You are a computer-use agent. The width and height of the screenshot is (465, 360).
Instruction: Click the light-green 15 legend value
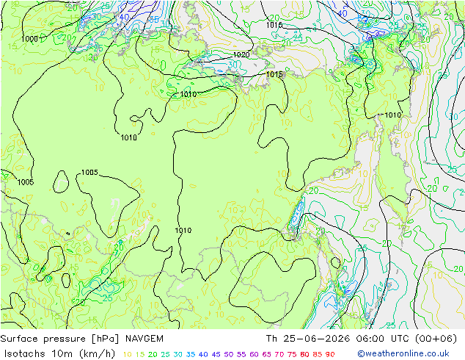(x=140, y=354)
